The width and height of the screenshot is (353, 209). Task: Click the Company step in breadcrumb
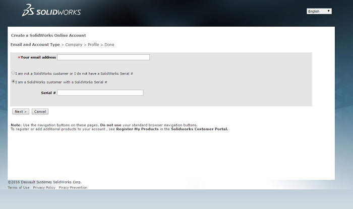click(74, 45)
